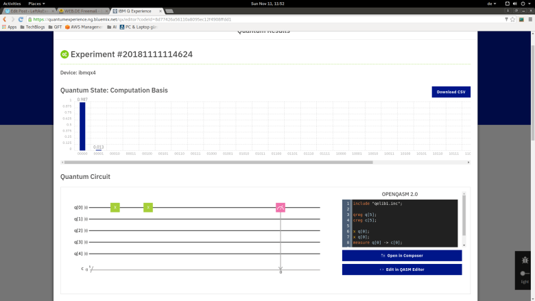535x301 pixels.
Task: Click the chart horizontal scrollbar thumb
Action: (x=218, y=162)
